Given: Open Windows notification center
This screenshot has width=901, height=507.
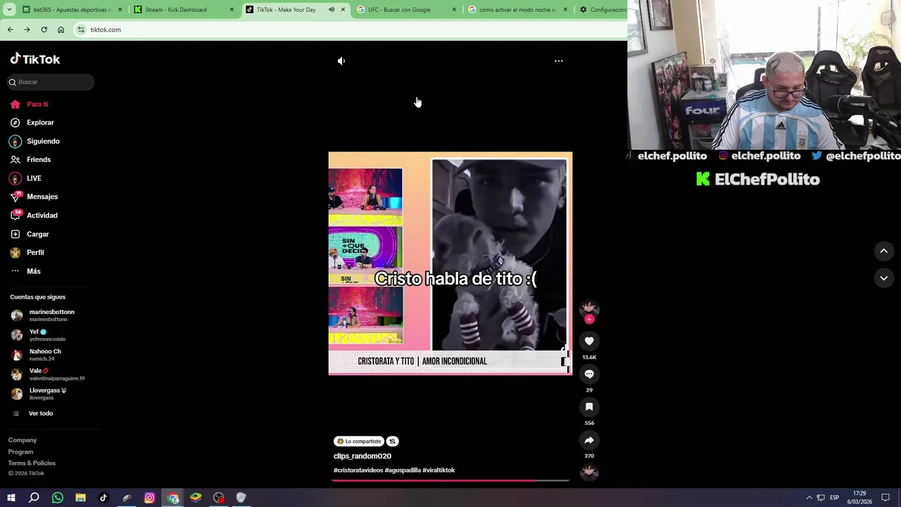Looking at the screenshot, I should click(886, 498).
